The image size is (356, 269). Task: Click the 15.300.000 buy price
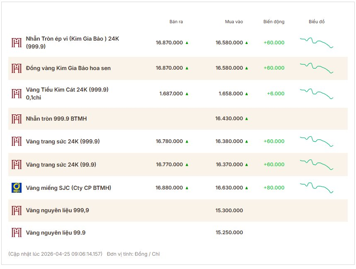tap(229, 211)
